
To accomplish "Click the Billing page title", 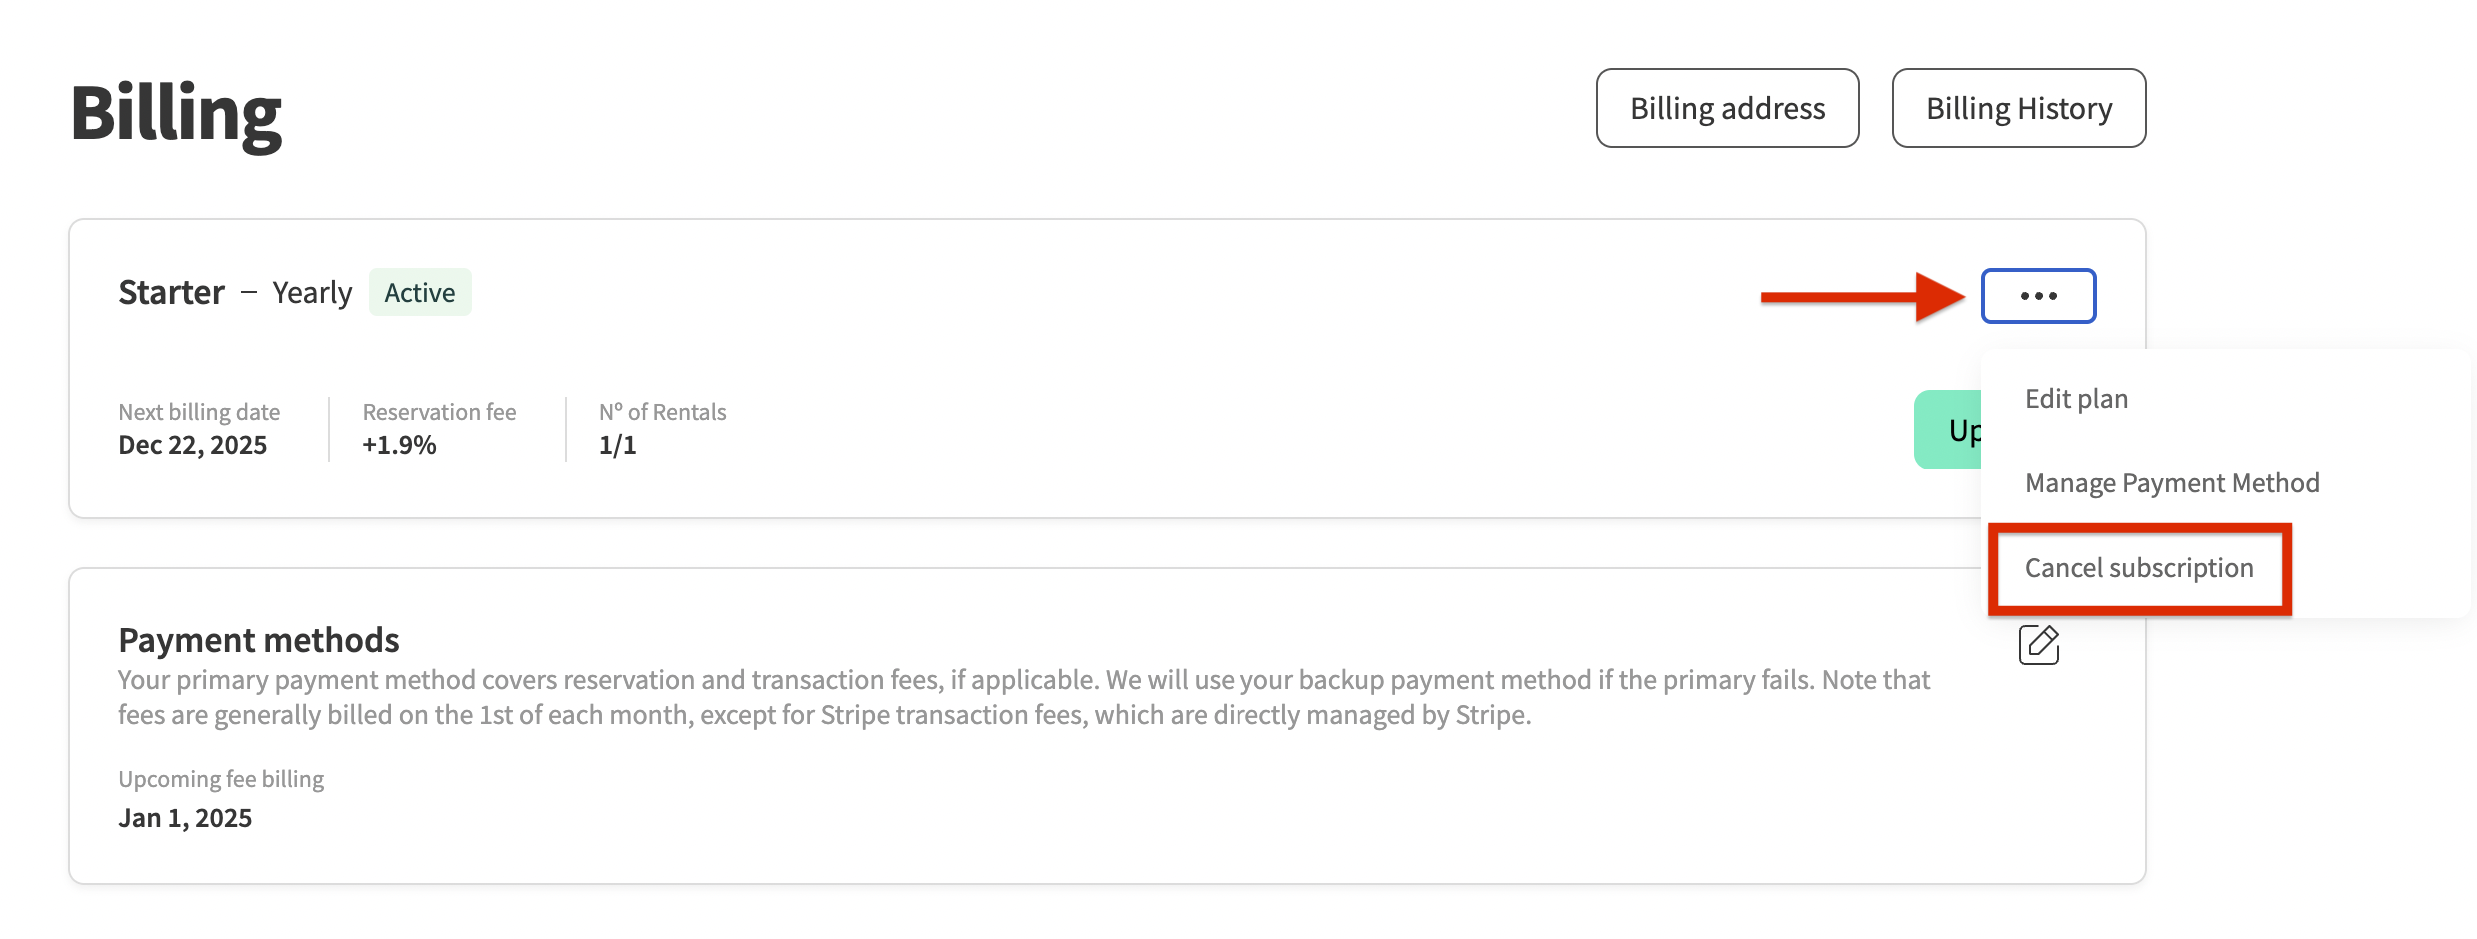I will pos(176,114).
